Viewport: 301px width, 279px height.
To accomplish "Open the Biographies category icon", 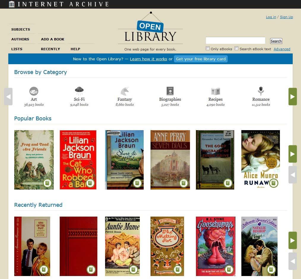I will coord(170,91).
